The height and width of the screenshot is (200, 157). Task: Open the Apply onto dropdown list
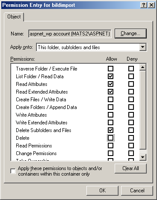[143, 47]
